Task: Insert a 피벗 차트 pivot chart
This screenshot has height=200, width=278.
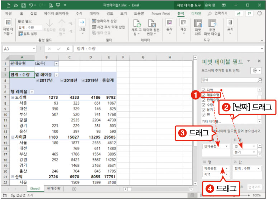Action: pyautogui.click(x=198, y=27)
